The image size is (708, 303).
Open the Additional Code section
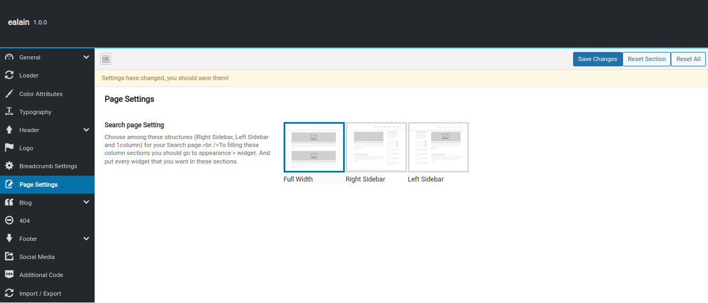[x=47, y=275]
